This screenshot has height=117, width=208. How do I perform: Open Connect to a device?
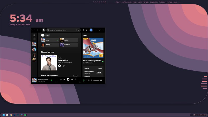click(92, 80)
